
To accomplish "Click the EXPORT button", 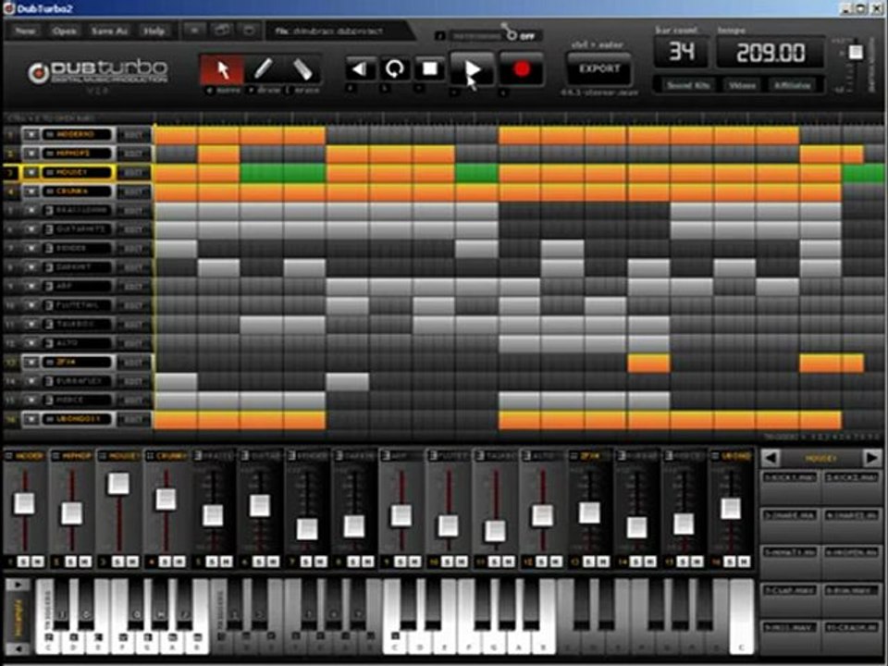I will pyautogui.click(x=599, y=69).
